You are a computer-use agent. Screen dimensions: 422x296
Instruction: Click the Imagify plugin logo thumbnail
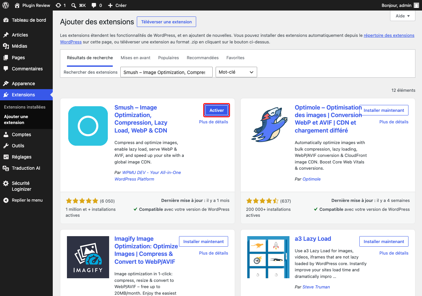point(88,257)
